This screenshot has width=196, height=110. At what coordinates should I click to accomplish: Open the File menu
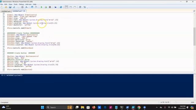(2, 4)
